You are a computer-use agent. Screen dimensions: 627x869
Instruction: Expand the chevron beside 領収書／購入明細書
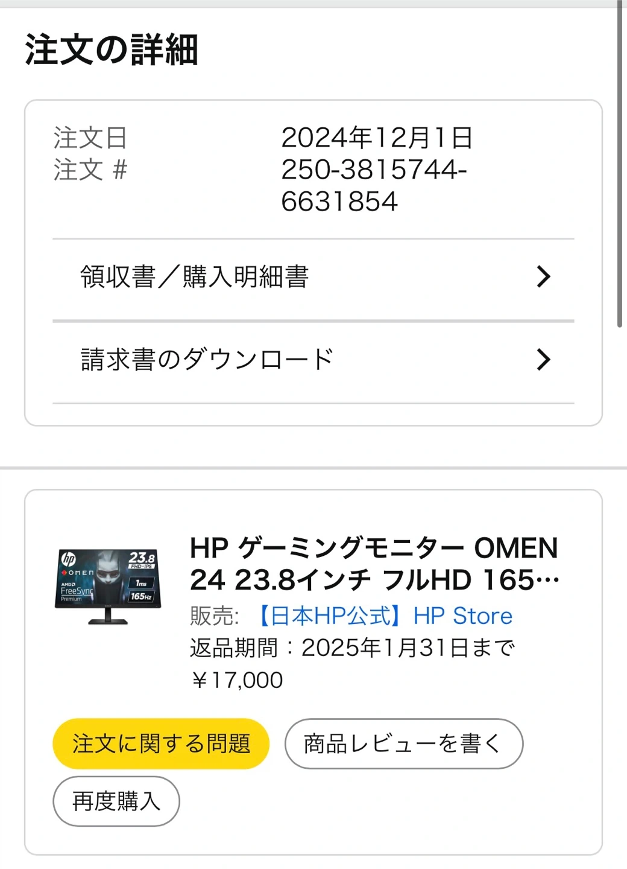click(x=543, y=277)
